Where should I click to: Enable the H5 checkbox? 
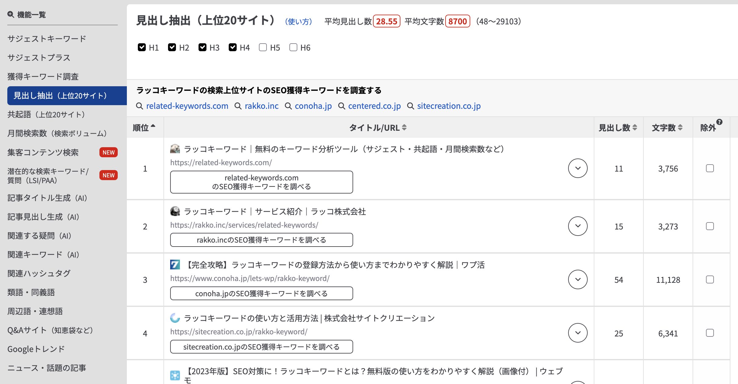tap(263, 47)
